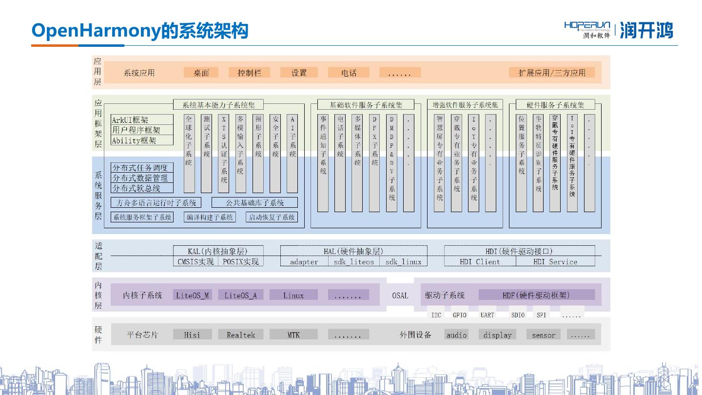
Task: Click the 扩展应用/三方应用 block
Action: coord(552,73)
